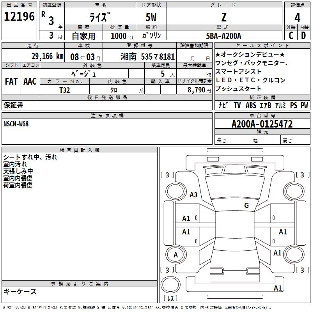
Task: Select the TV equipment entry
Action: [237, 105]
